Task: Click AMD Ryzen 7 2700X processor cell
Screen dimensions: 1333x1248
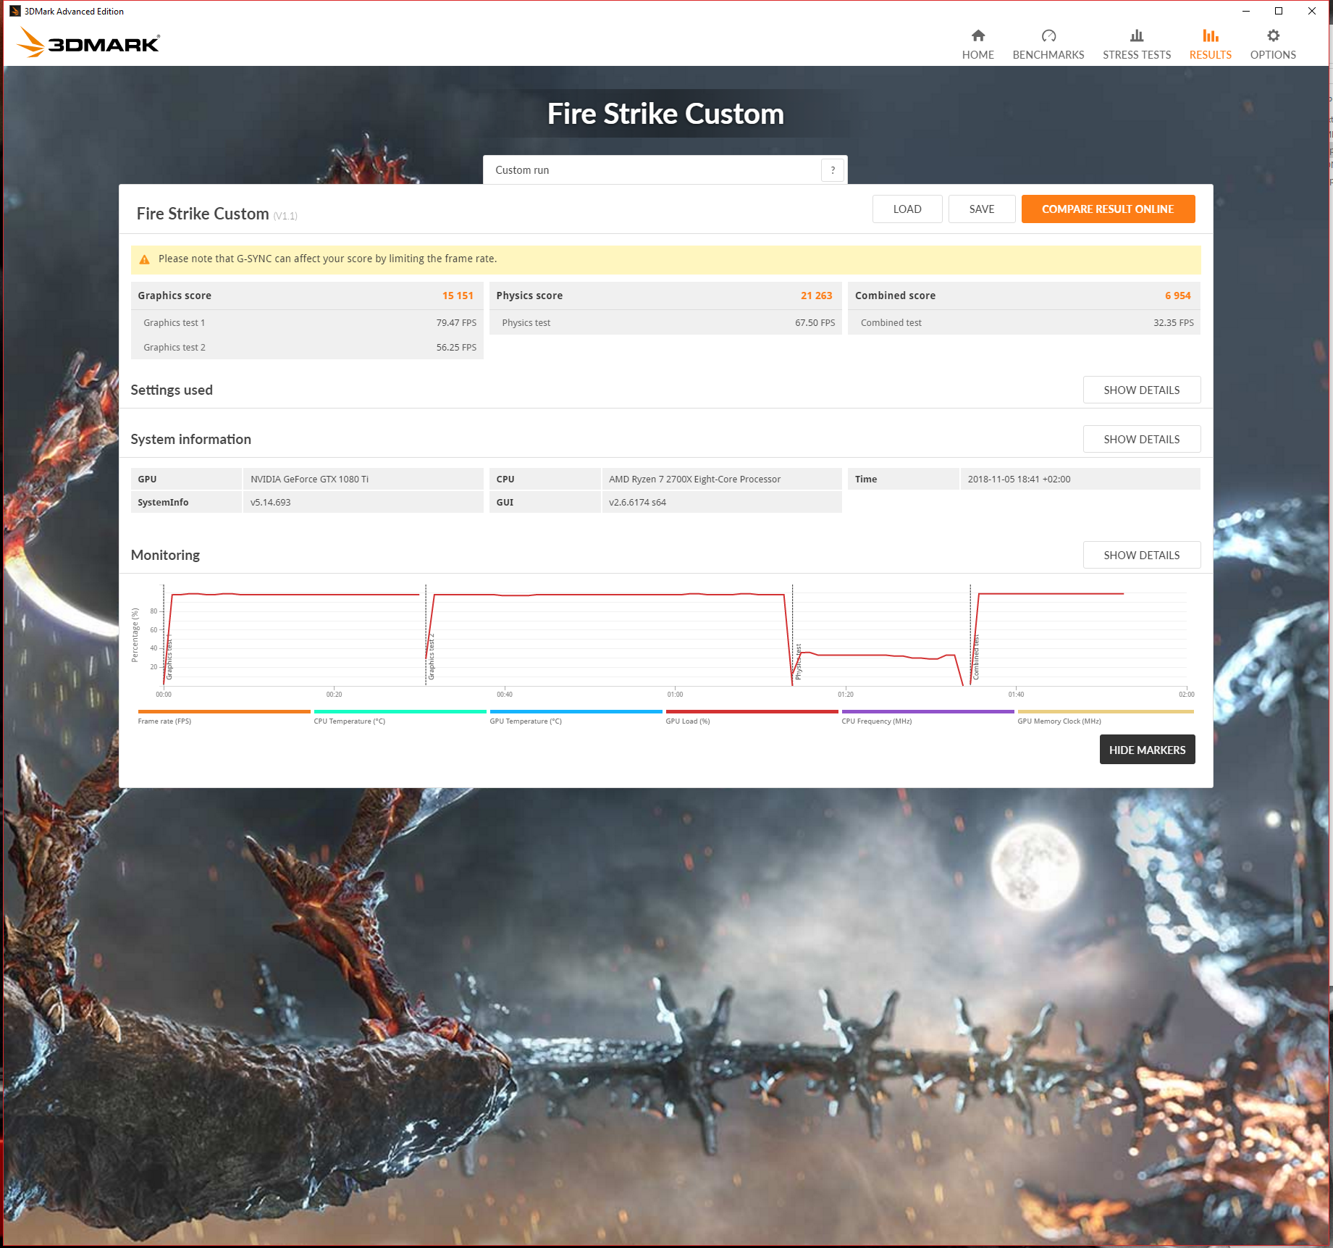Action: (x=721, y=479)
